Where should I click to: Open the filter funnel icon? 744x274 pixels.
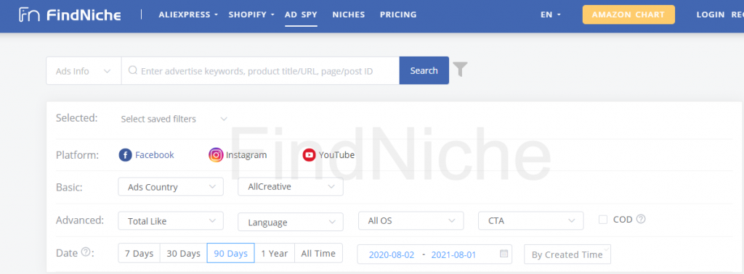pos(460,69)
